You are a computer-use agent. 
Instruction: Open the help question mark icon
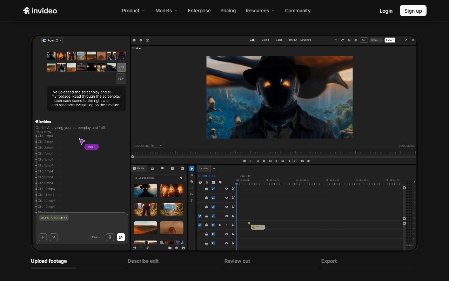[x=147, y=40]
